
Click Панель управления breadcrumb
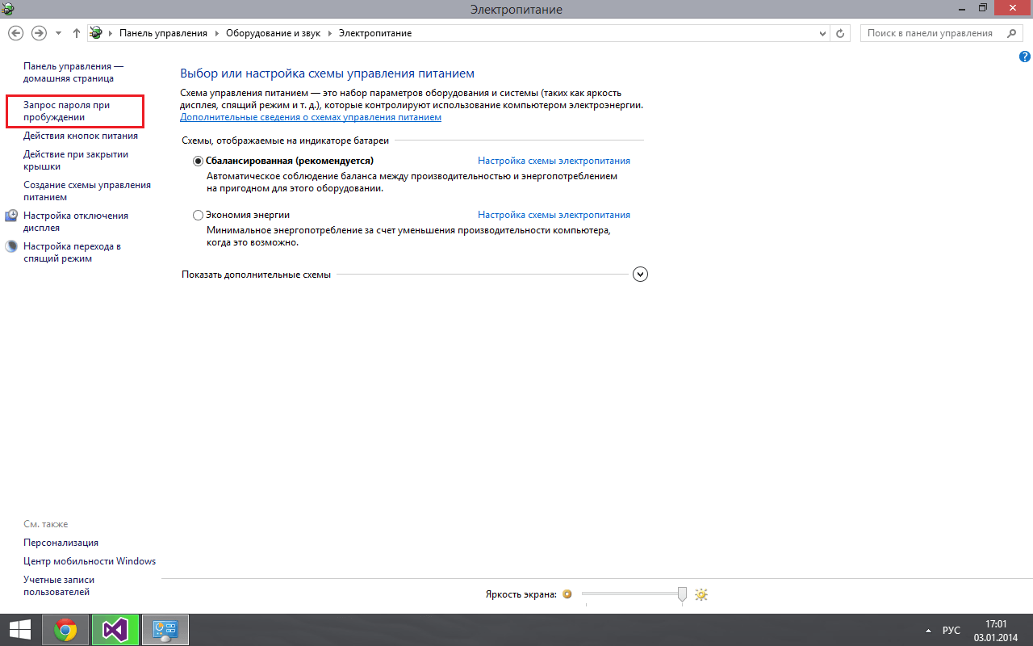[163, 33]
